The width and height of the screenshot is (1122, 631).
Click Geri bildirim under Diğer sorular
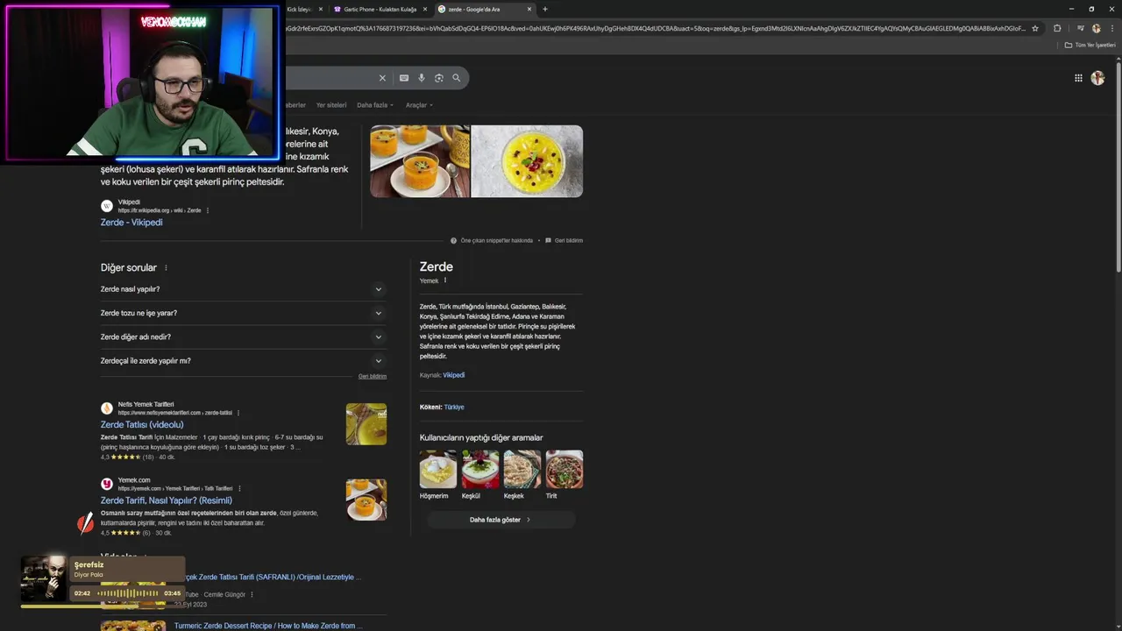373,376
